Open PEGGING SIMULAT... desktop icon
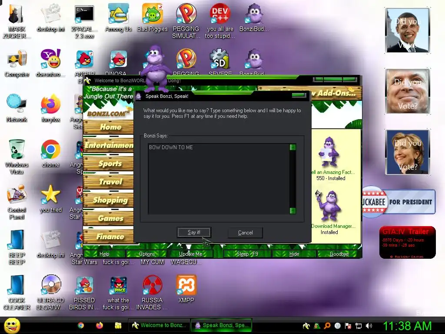Viewport: 445px width, 334px height. pyautogui.click(x=186, y=21)
